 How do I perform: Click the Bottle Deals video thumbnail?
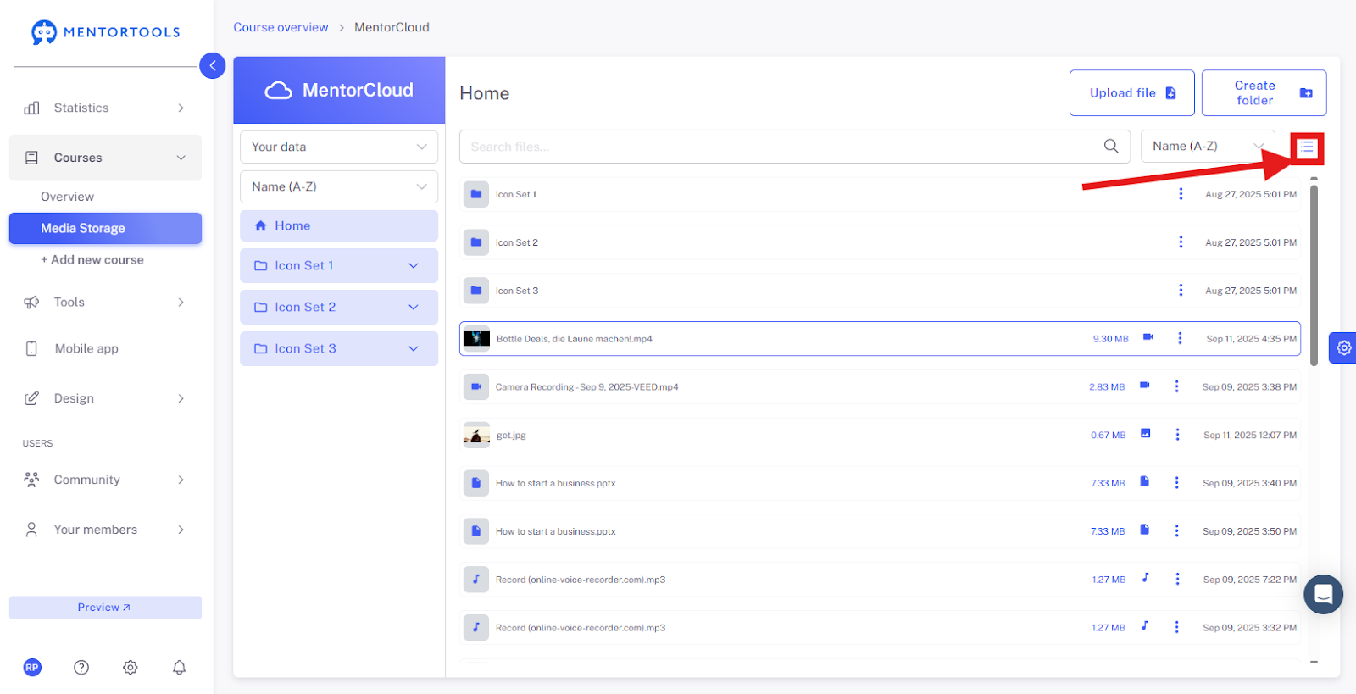476,339
